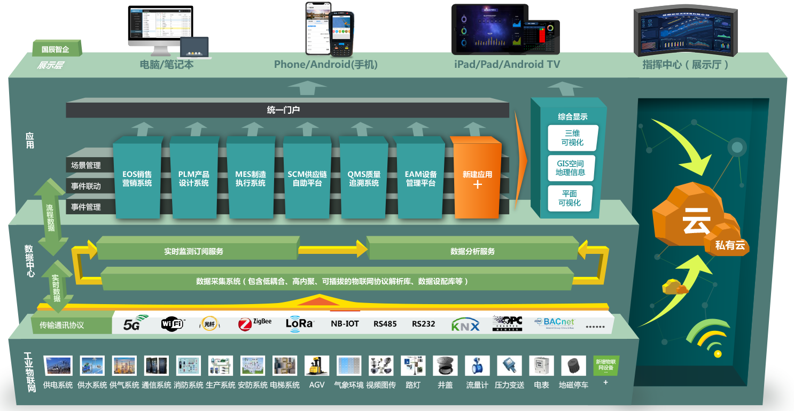
Task: Click the 平面可视化 card
Action: tap(570, 198)
